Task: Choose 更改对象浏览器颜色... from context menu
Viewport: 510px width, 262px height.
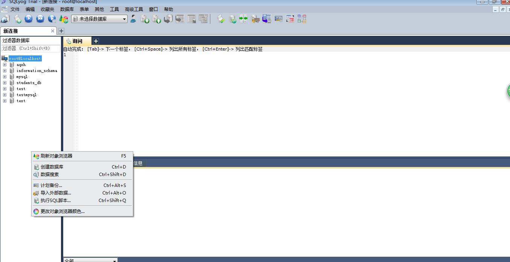Action: click(82, 211)
